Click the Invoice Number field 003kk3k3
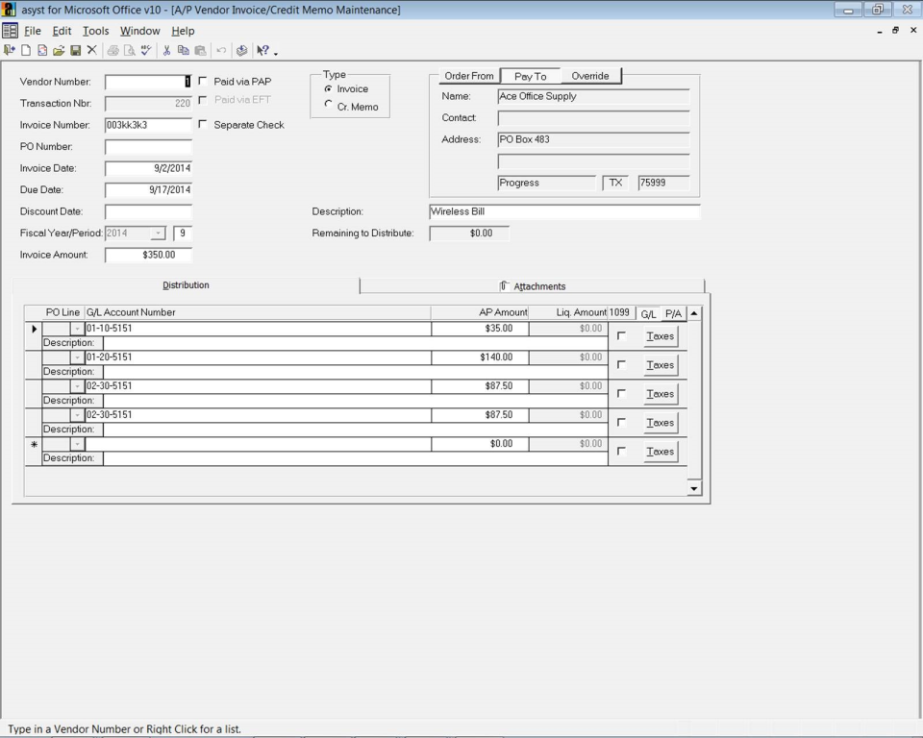 coord(148,125)
